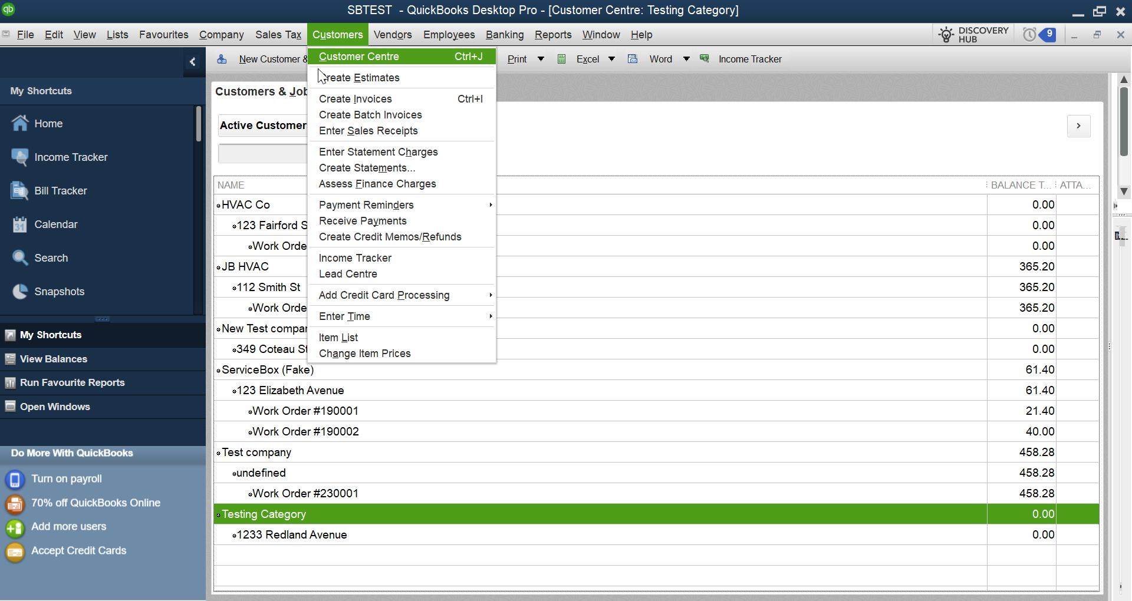Open the File menu

click(x=25, y=35)
